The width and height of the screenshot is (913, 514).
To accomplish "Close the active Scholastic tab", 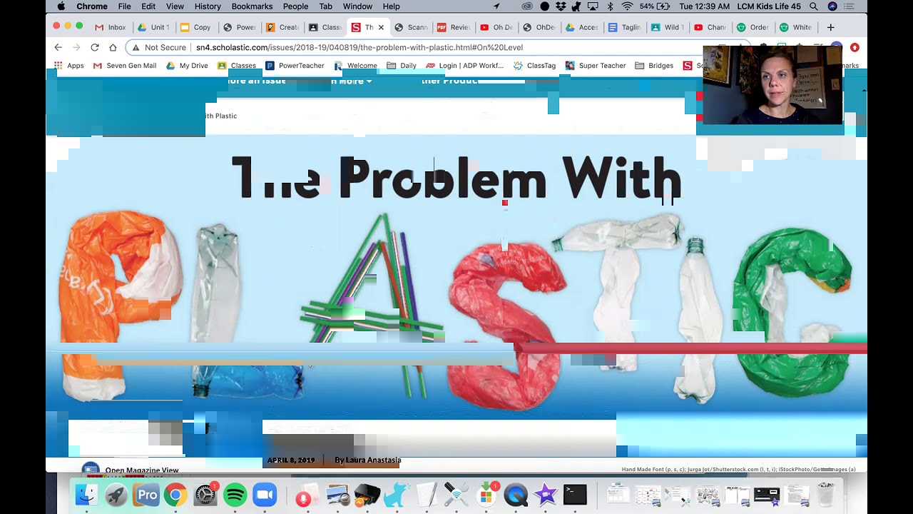I will click(x=381, y=27).
